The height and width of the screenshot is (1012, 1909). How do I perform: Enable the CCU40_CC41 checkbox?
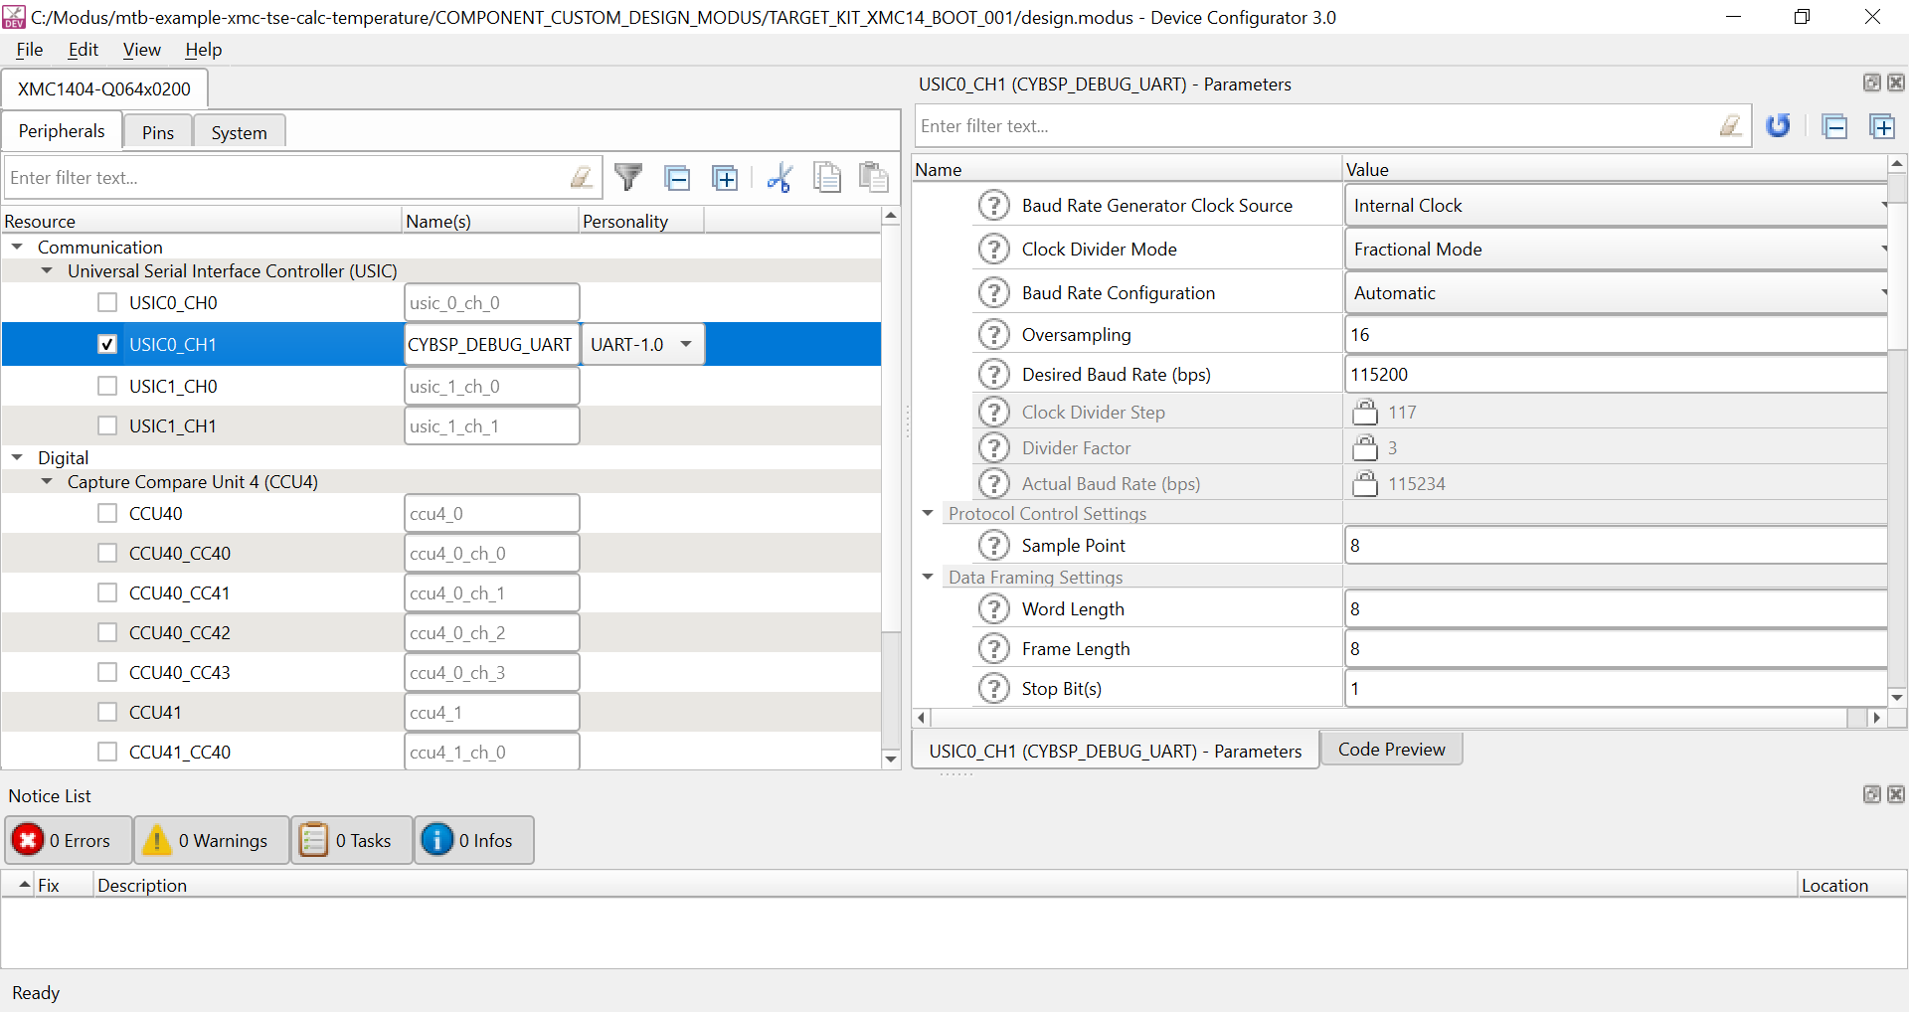107,593
